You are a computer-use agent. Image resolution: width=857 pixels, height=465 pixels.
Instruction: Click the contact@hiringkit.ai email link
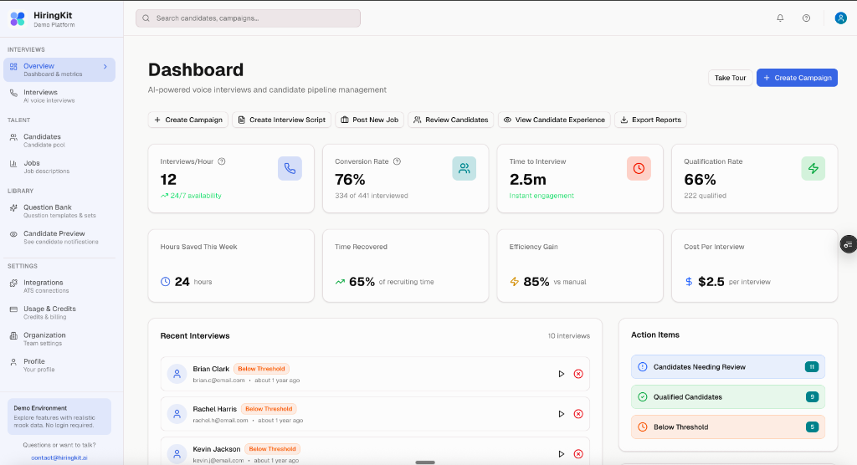(x=59, y=457)
